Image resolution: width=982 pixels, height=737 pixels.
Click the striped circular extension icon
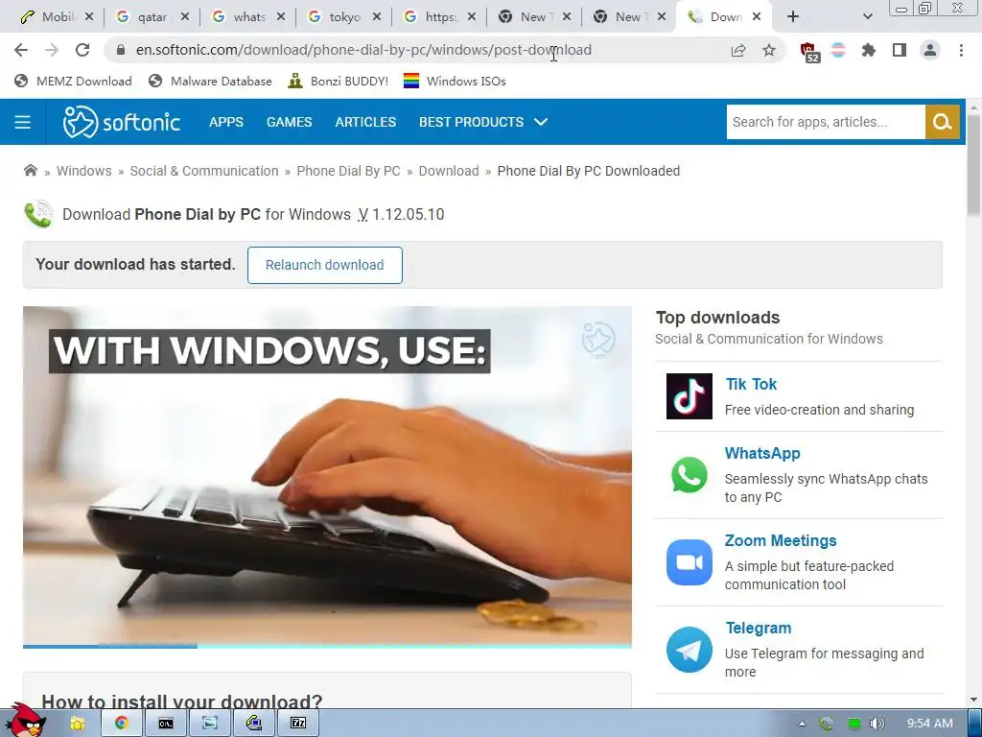838,50
